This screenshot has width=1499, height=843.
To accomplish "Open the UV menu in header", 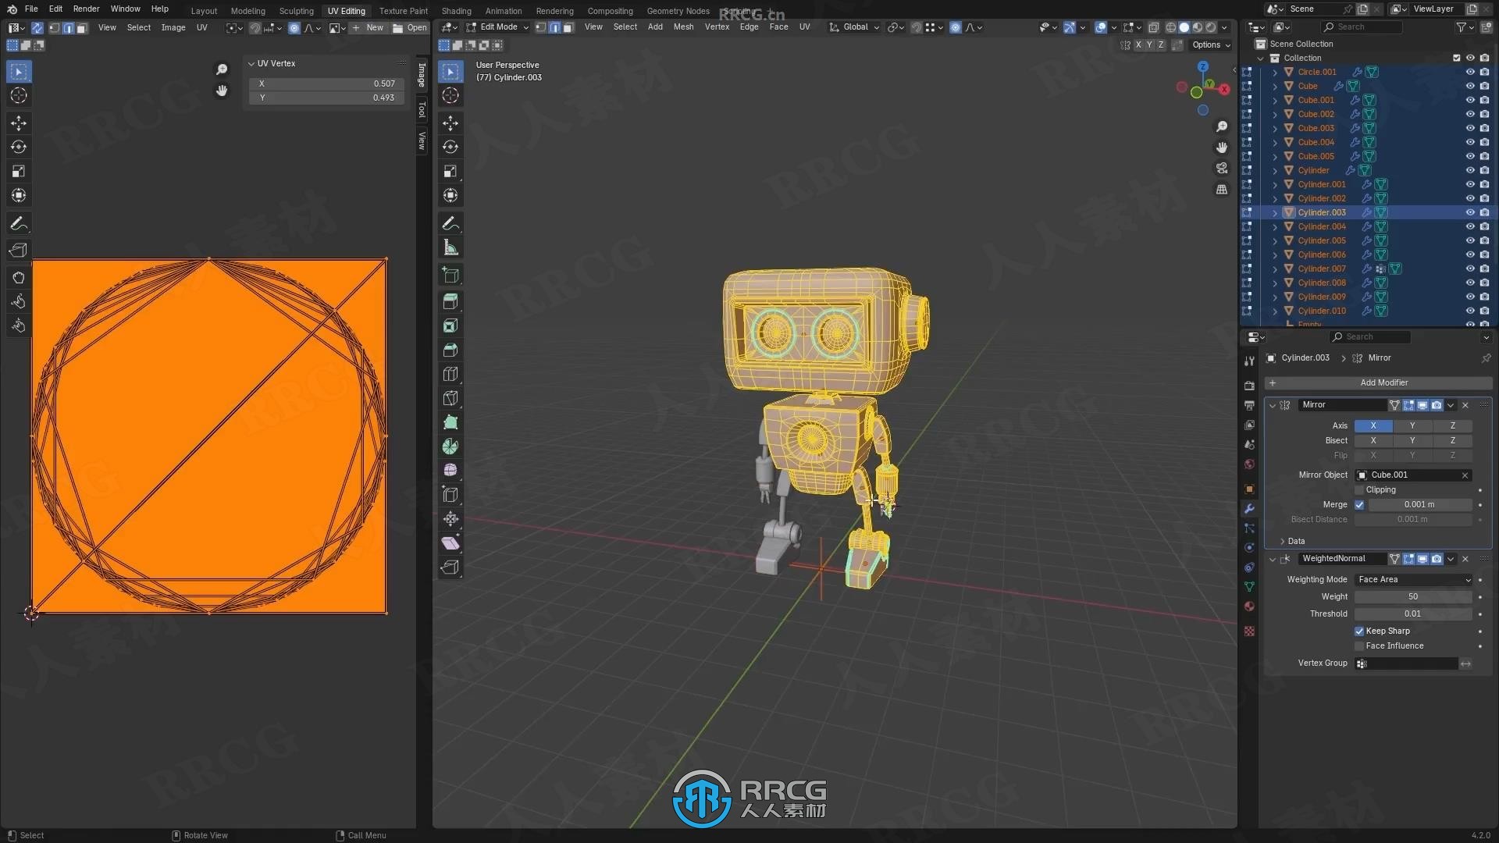I will (201, 28).
